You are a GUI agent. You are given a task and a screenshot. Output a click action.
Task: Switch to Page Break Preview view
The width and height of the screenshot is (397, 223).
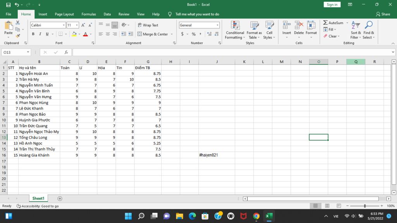(x=339, y=206)
